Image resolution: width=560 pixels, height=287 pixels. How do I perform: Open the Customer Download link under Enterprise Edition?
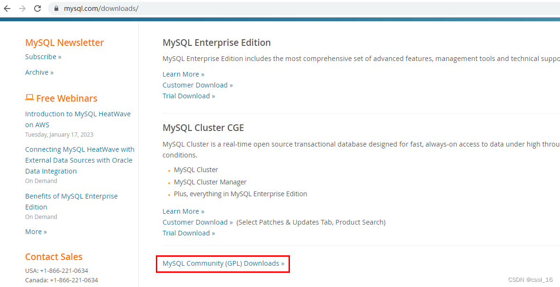point(197,85)
